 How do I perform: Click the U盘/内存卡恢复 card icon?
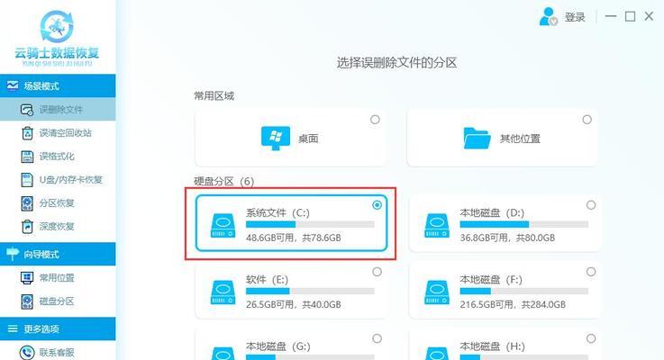click(27, 180)
